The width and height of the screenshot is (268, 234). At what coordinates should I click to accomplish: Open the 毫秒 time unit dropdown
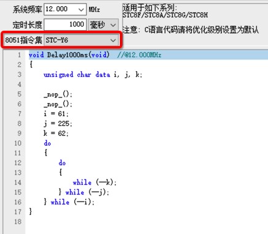103,25
